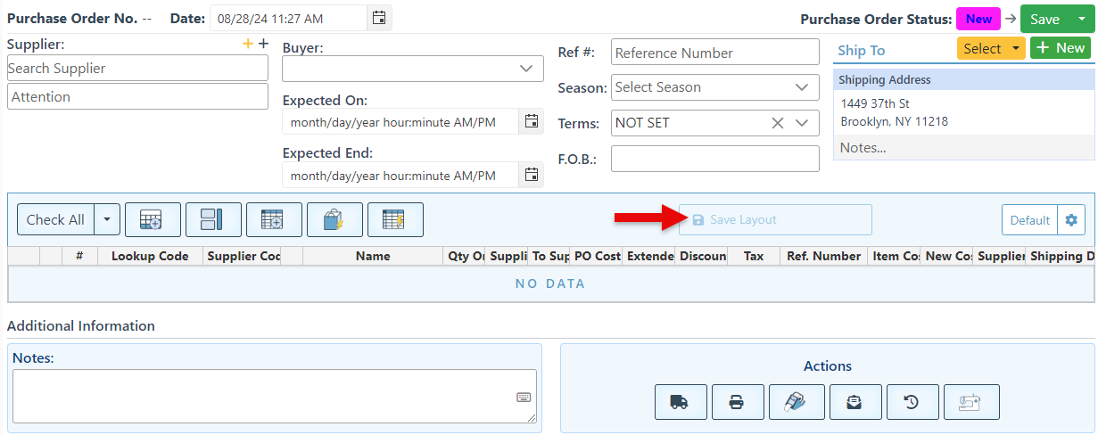Click the printer icon in Actions
The height and width of the screenshot is (435, 1098).
[x=738, y=402]
